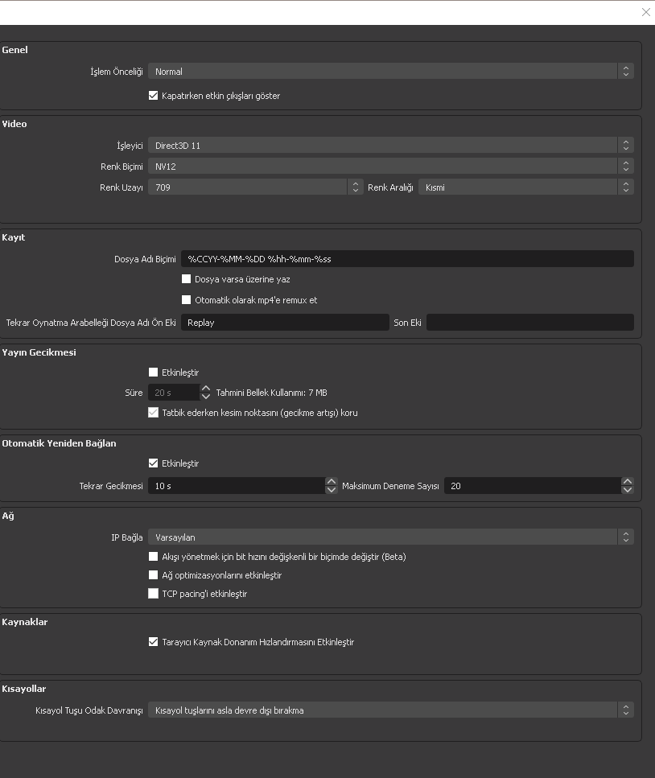Decrease Maksimum Deneme Sayısı with down arrow
The width and height of the screenshot is (655, 778).
tap(628, 490)
